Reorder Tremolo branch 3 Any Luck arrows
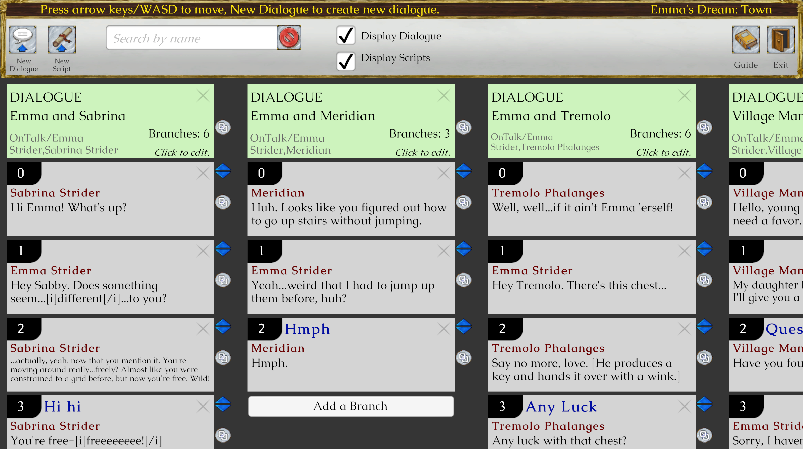The image size is (803, 449). tap(704, 404)
